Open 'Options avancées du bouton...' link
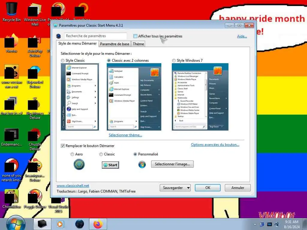Viewport: 307px width, 230px height. [215, 145]
